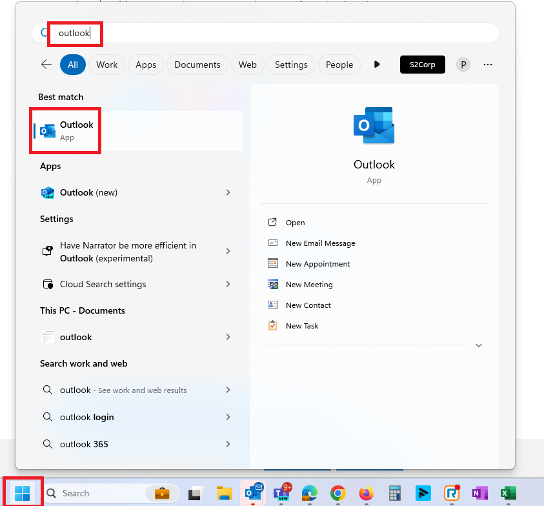Viewport: 544px width, 506px height.
Task: Open Outlook app from Best match
Action: pyautogui.click(x=138, y=131)
